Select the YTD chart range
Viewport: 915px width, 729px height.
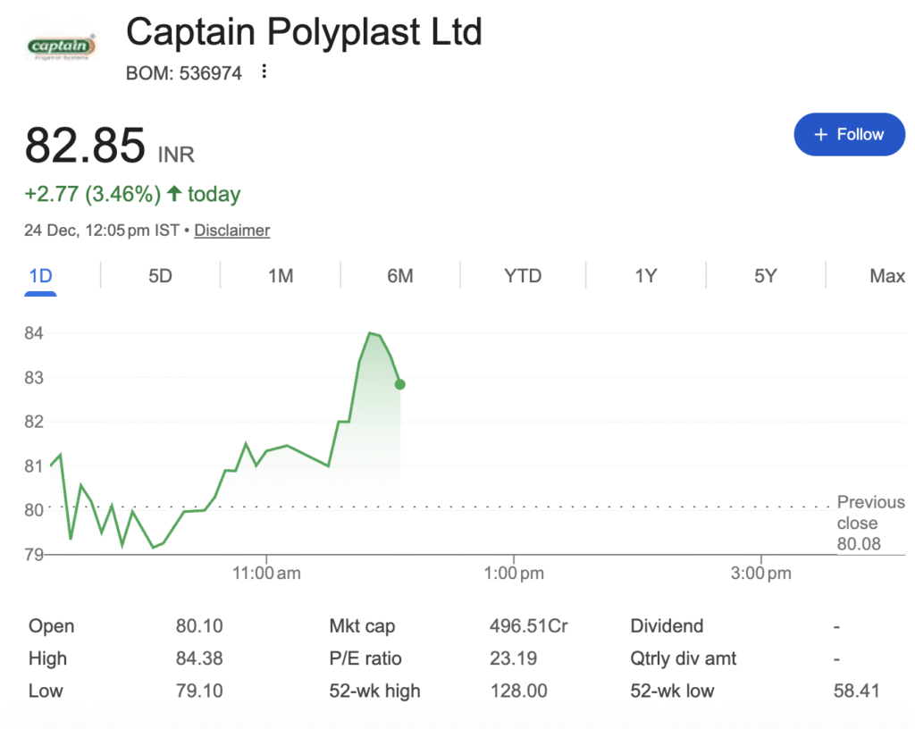(523, 276)
